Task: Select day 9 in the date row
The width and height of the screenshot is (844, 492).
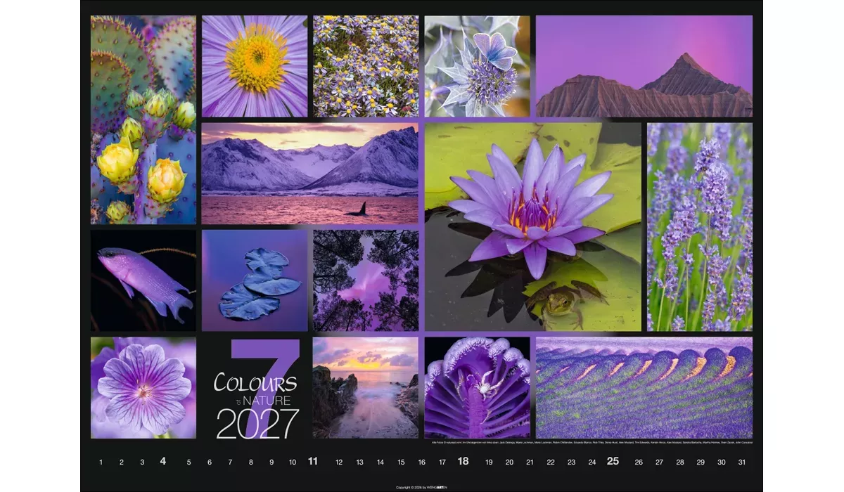Action: tap(271, 462)
